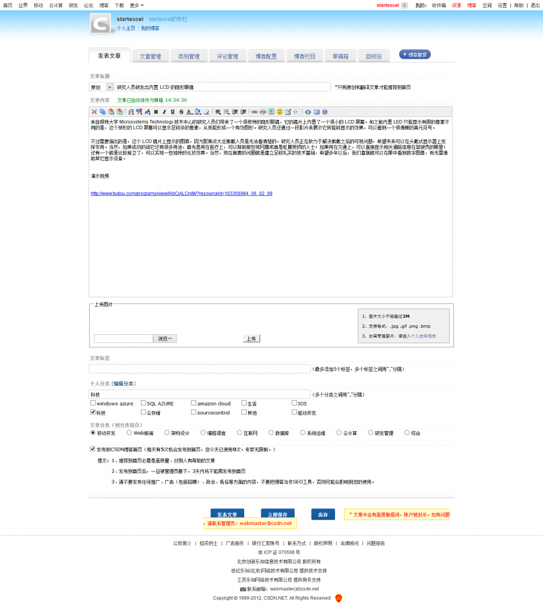
Task: Check the sourcecontrol category
Action: click(x=194, y=412)
